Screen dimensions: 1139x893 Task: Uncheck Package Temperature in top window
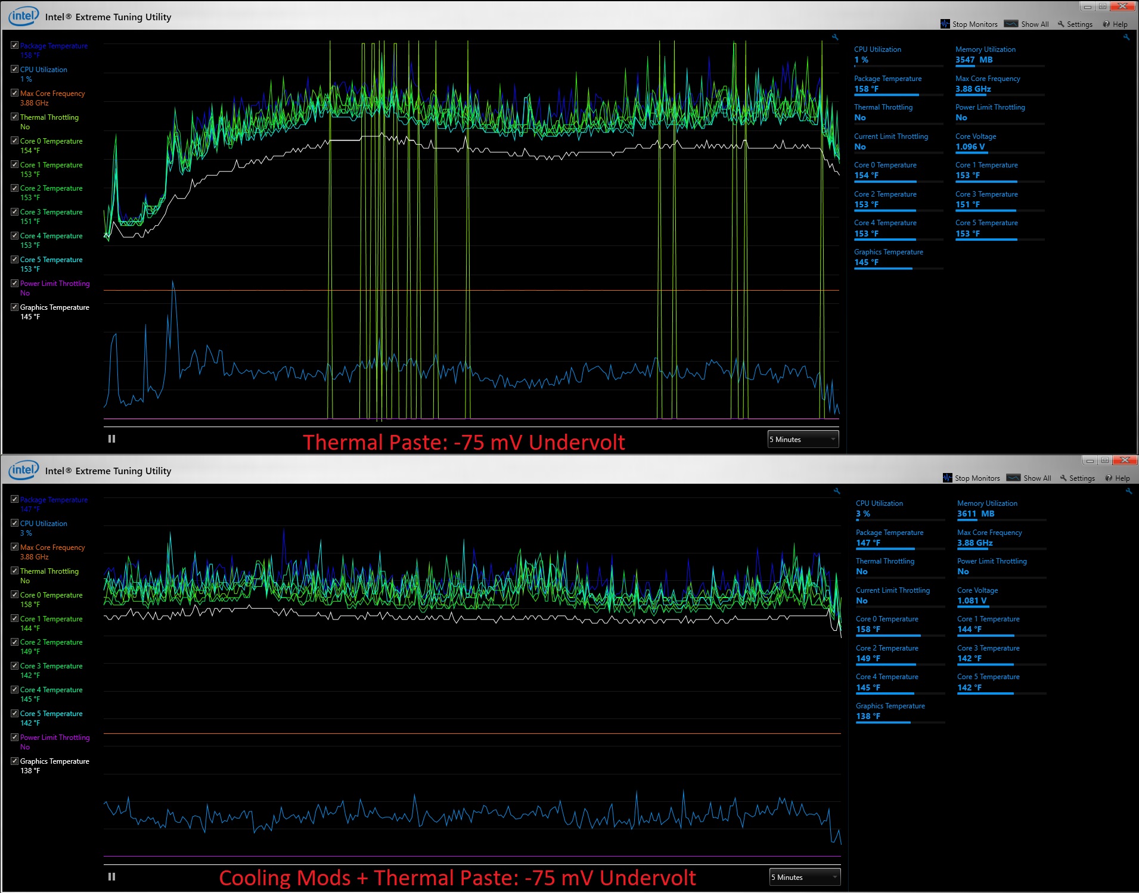click(x=14, y=45)
